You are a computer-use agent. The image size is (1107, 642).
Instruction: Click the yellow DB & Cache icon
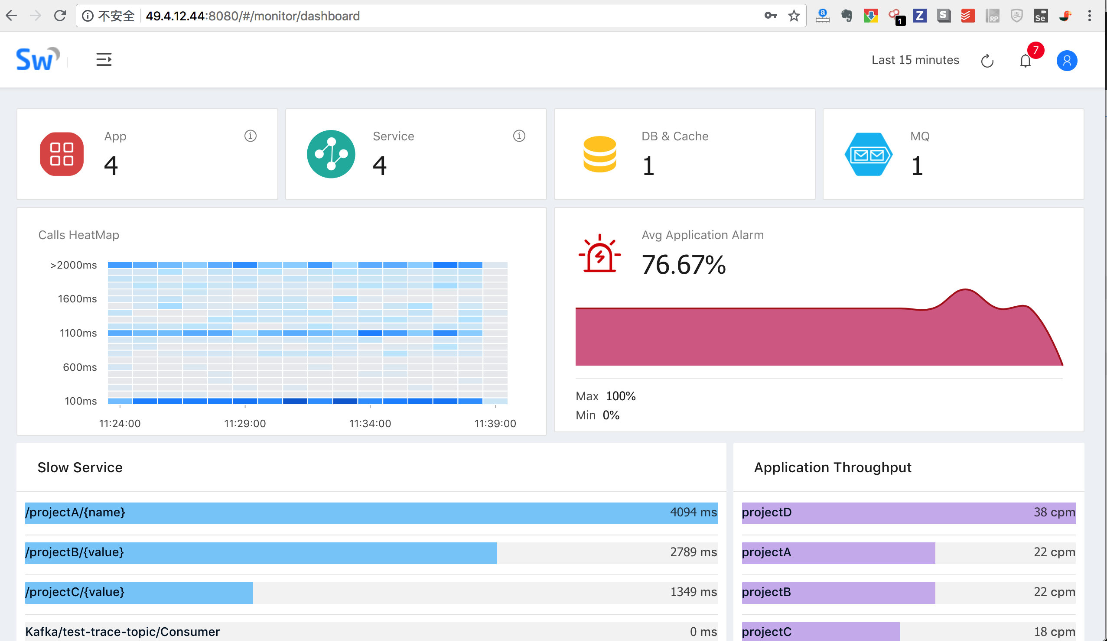pyautogui.click(x=599, y=154)
